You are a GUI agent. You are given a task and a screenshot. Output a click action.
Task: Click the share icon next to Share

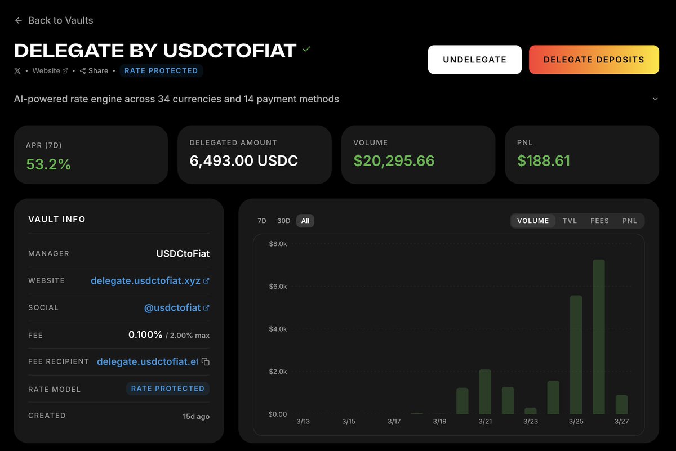[83, 71]
